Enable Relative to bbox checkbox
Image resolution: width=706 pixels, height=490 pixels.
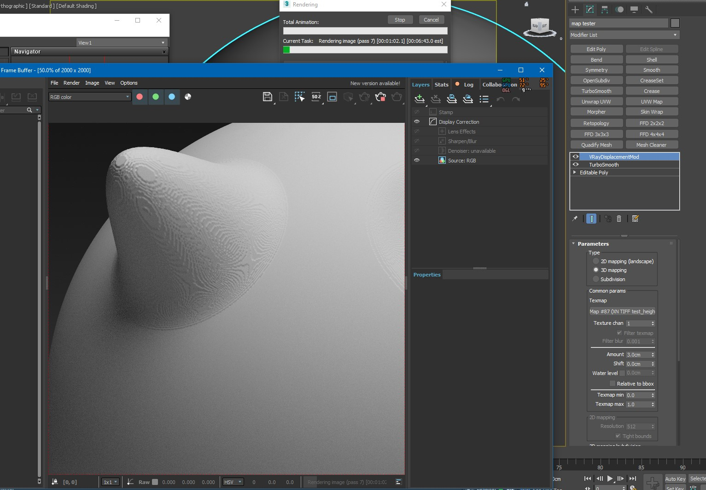tap(613, 384)
